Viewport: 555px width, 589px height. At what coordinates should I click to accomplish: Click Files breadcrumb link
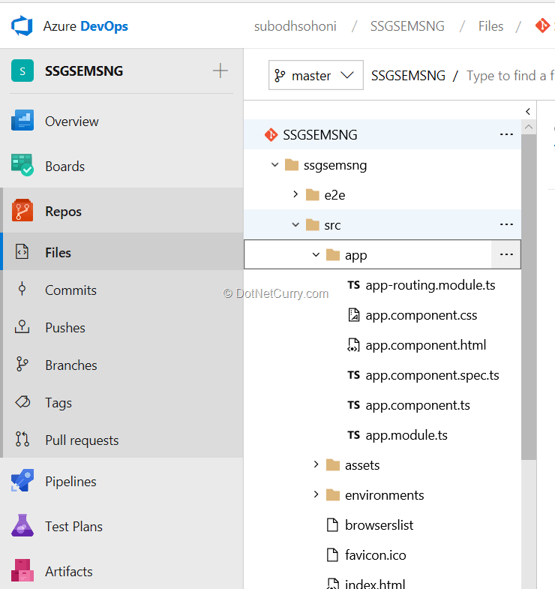490,26
